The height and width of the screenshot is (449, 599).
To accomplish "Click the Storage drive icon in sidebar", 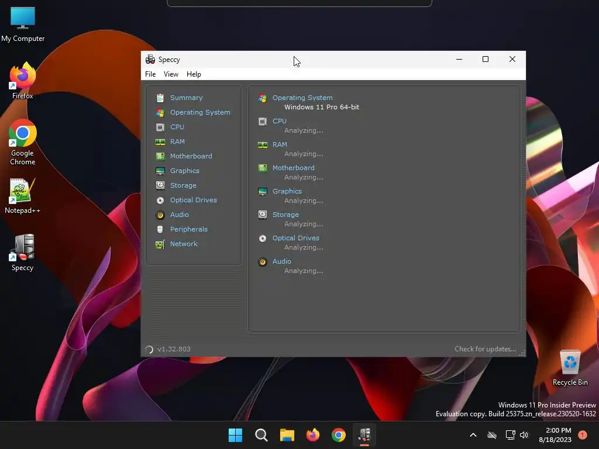I will tap(160, 185).
